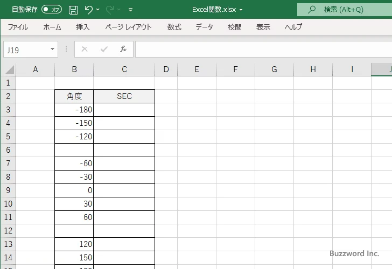Select the cell with value 0
The image size is (392, 269).
click(x=74, y=190)
